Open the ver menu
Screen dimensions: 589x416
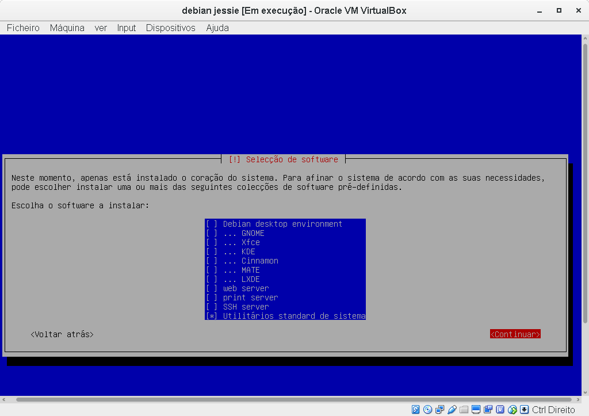(101, 28)
